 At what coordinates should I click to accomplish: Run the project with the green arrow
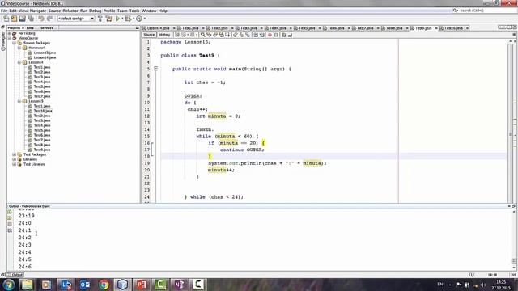pyautogui.click(x=117, y=19)
